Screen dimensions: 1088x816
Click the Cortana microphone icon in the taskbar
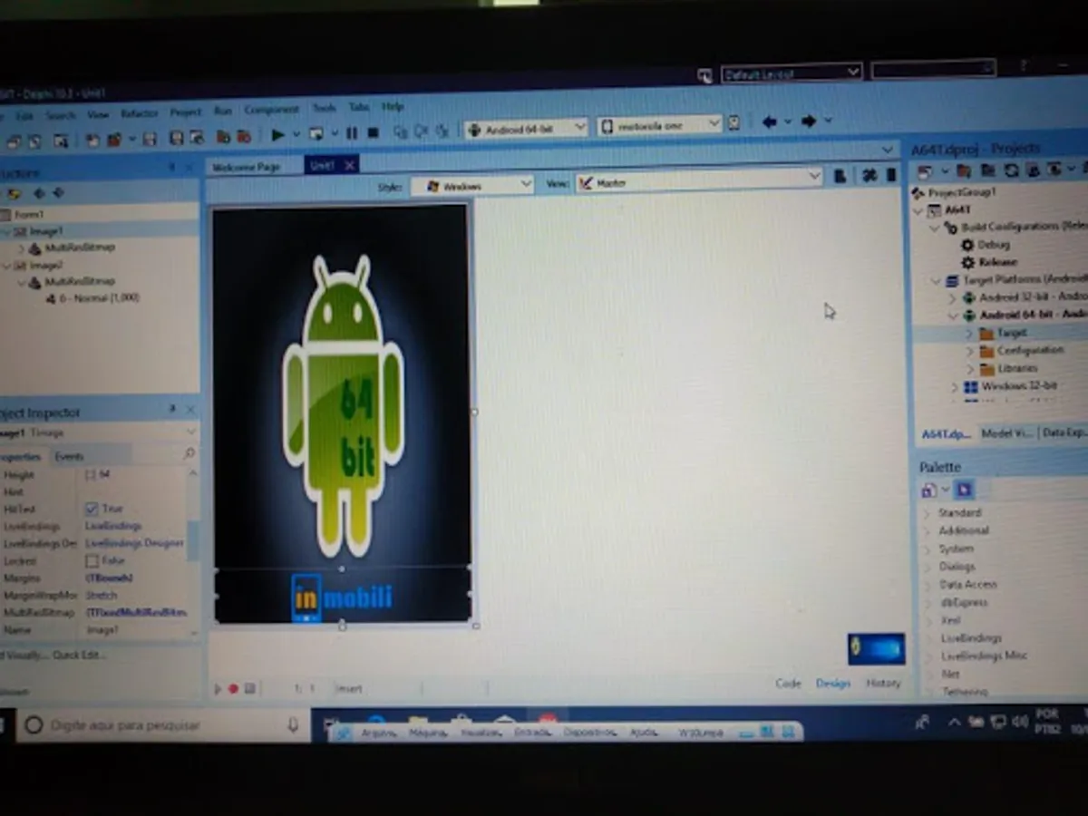coord(293,724)
